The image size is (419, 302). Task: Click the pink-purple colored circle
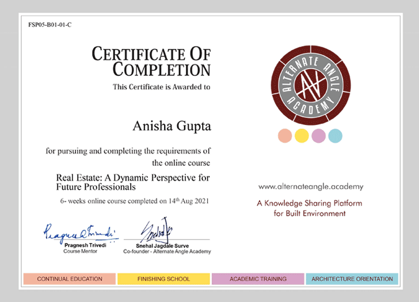click(x=318, y=136)
